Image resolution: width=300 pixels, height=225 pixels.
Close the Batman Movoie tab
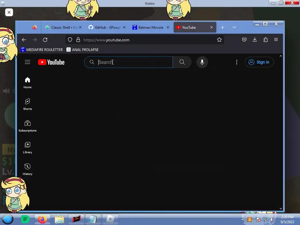168,27
